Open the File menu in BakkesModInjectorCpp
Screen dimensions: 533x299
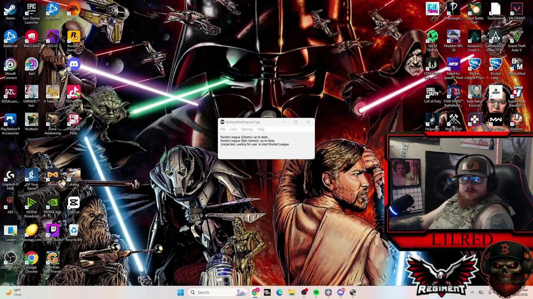click(x=223, y=129)
